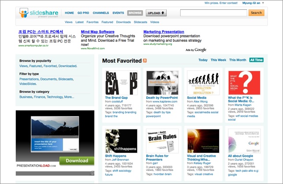Open the Mind Map Software ad link
The image size is (283, 184).
point(98,32)
